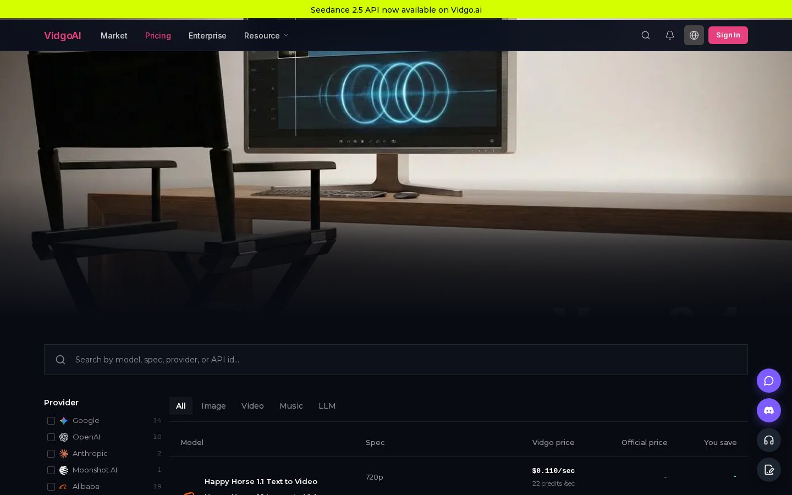Select the Image category tab
792x495 pixels.
tap(213, 406)
